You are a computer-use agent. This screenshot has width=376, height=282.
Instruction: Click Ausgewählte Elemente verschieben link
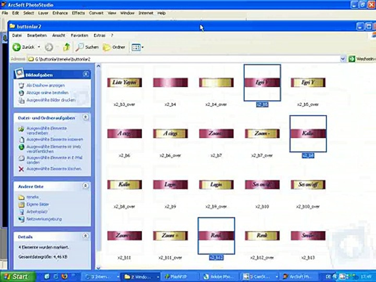[46, 131]
